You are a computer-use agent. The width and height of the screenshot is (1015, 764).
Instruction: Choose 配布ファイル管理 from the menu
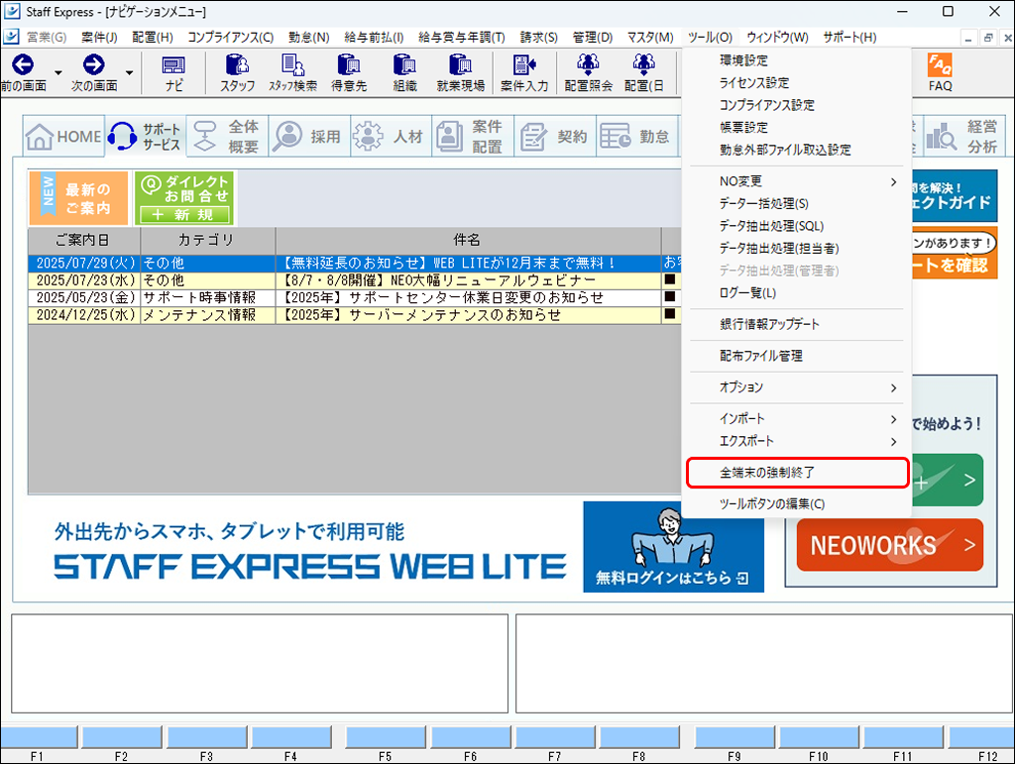796,356
